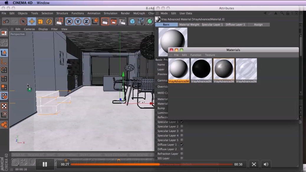This screenshot has height=172, width=306.
Task: Go back with Attributes left arrow
Action: point(265,13)
